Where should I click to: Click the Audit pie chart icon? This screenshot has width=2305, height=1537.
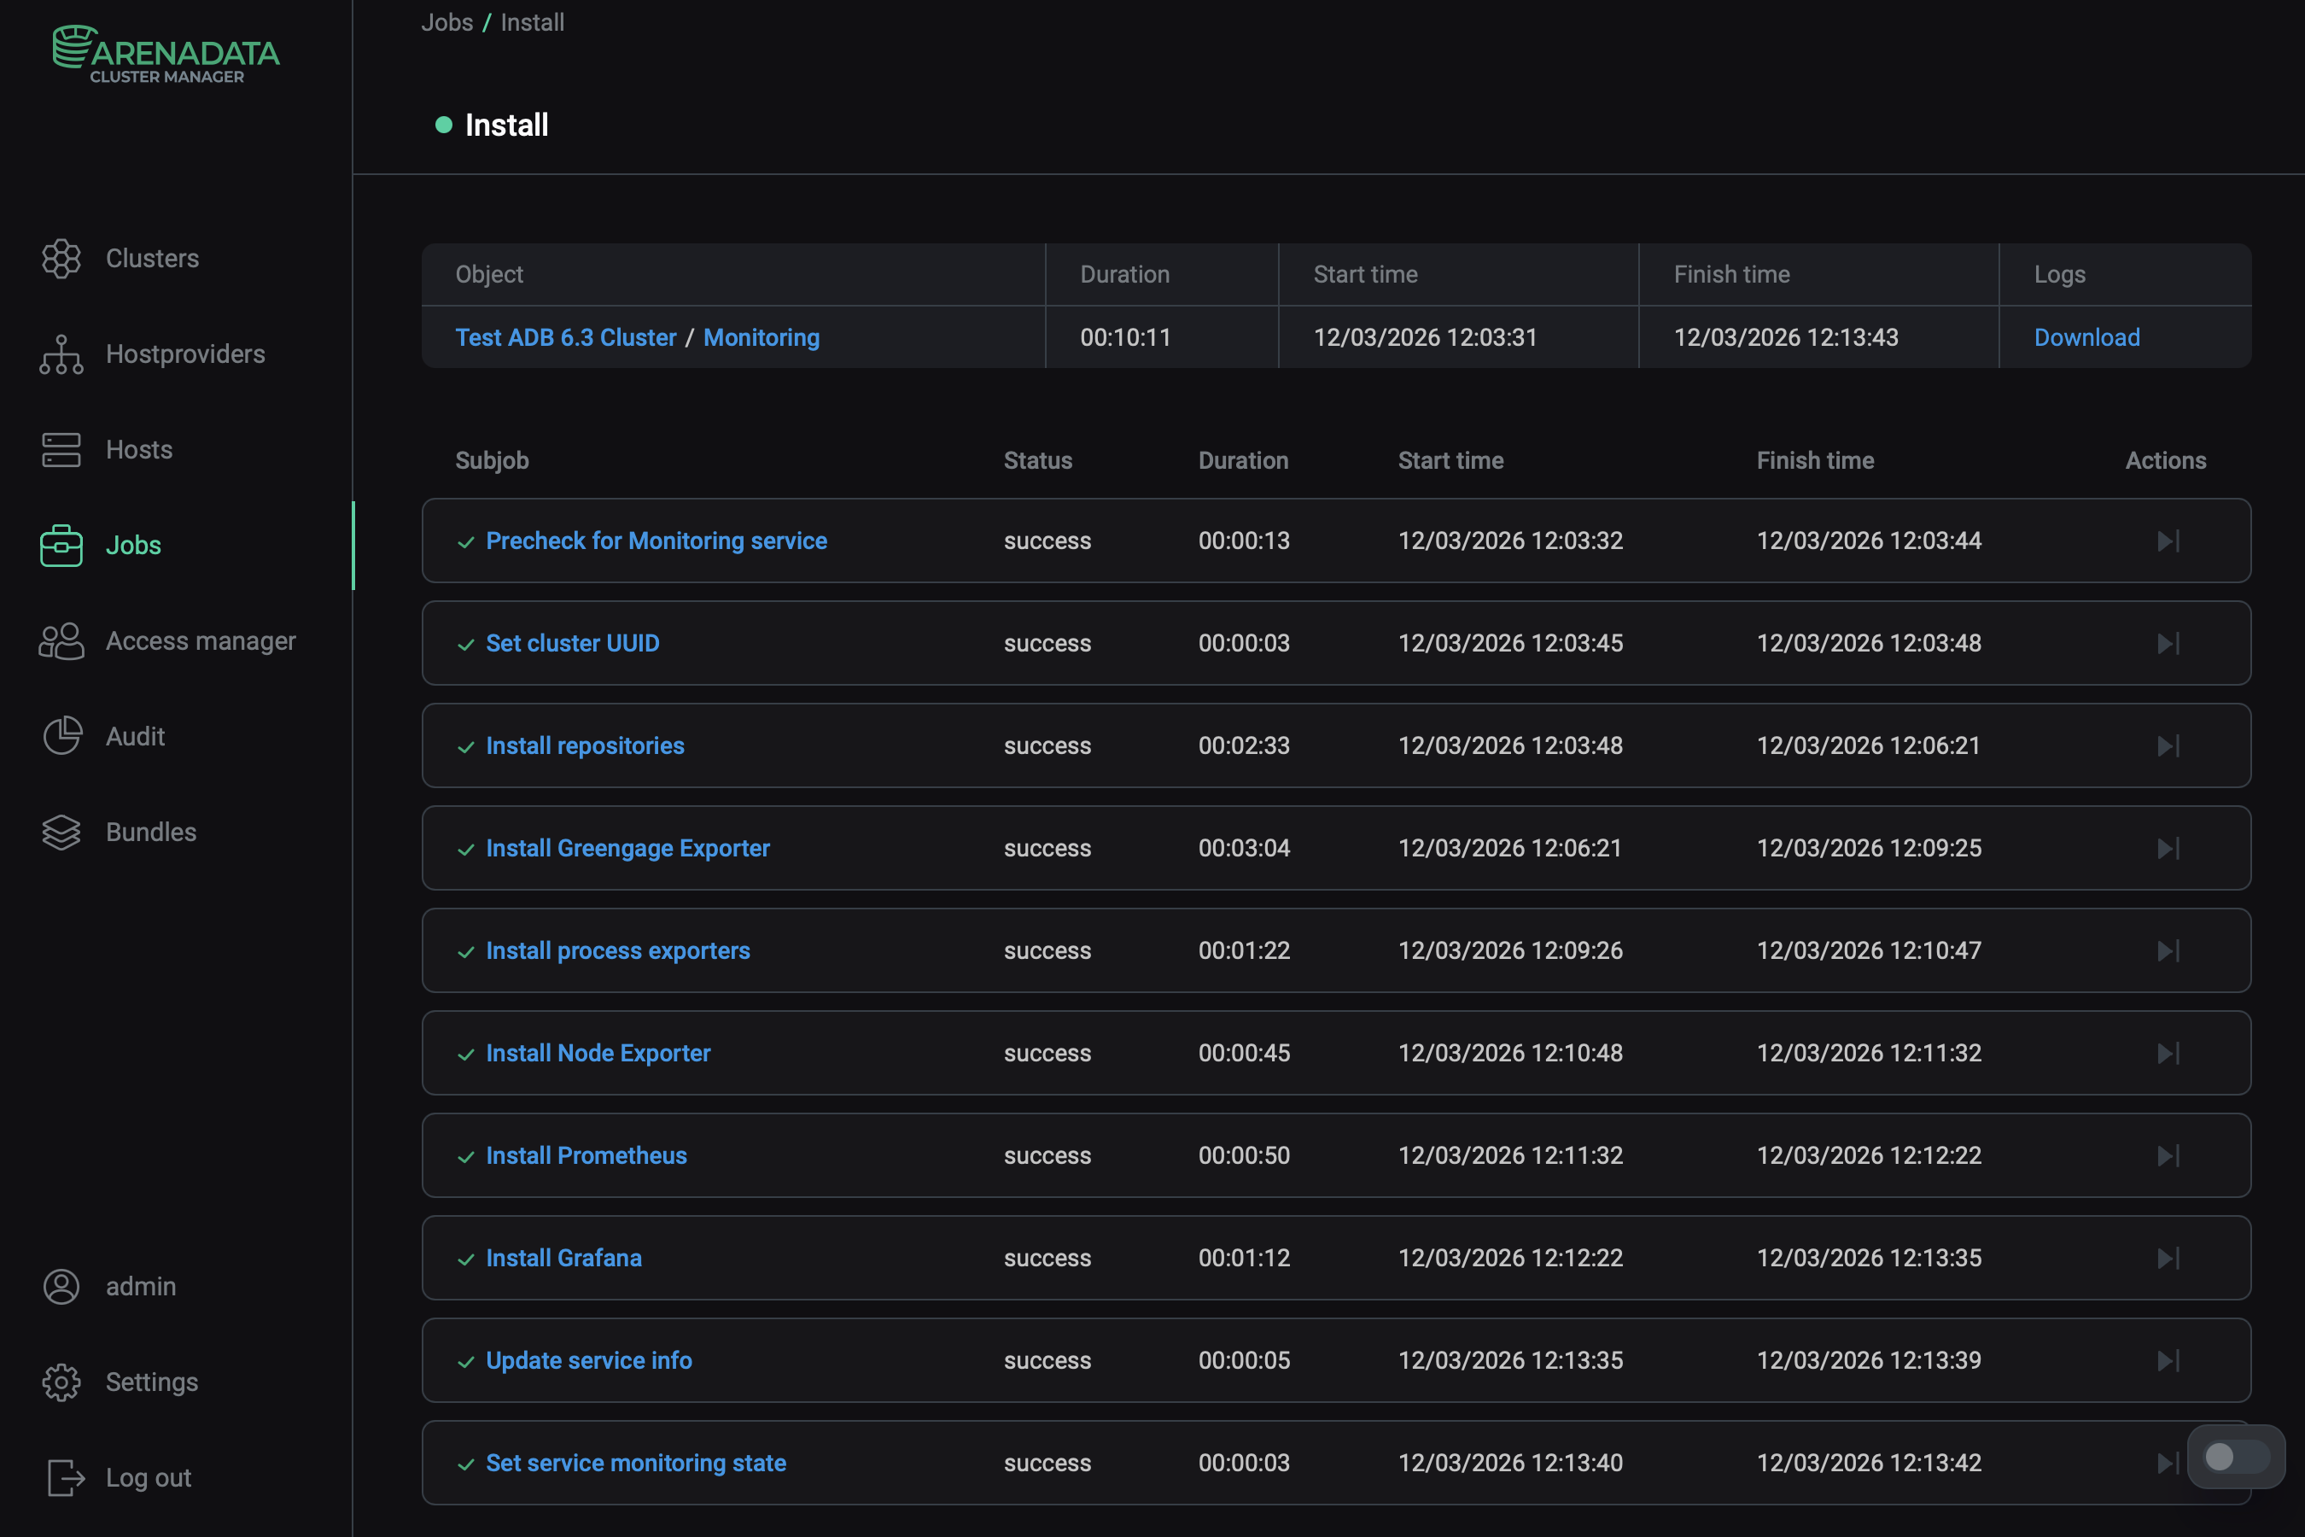(x=61, y=736)
